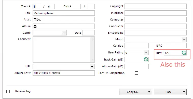Click the Comment box scroll down arrow
Viewport: 193px width, 99px height.
pyautogui.click(x=92, y=60)
